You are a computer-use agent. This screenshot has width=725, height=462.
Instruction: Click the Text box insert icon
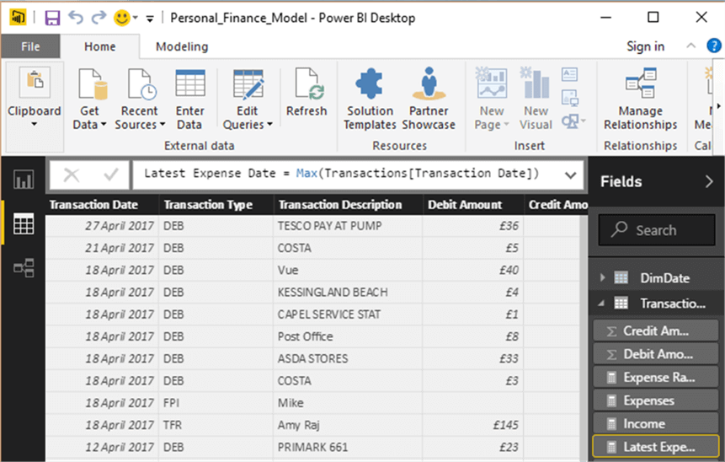[x=569, y=74]
